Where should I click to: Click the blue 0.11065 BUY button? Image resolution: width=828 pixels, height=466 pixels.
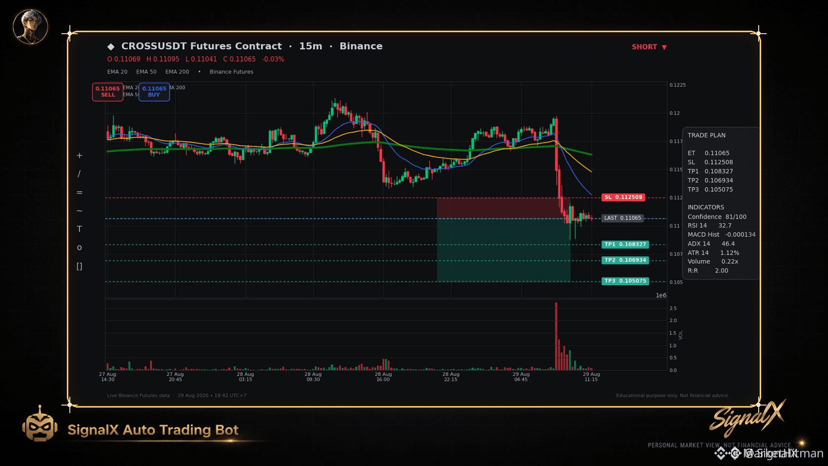tap(154, 92)
